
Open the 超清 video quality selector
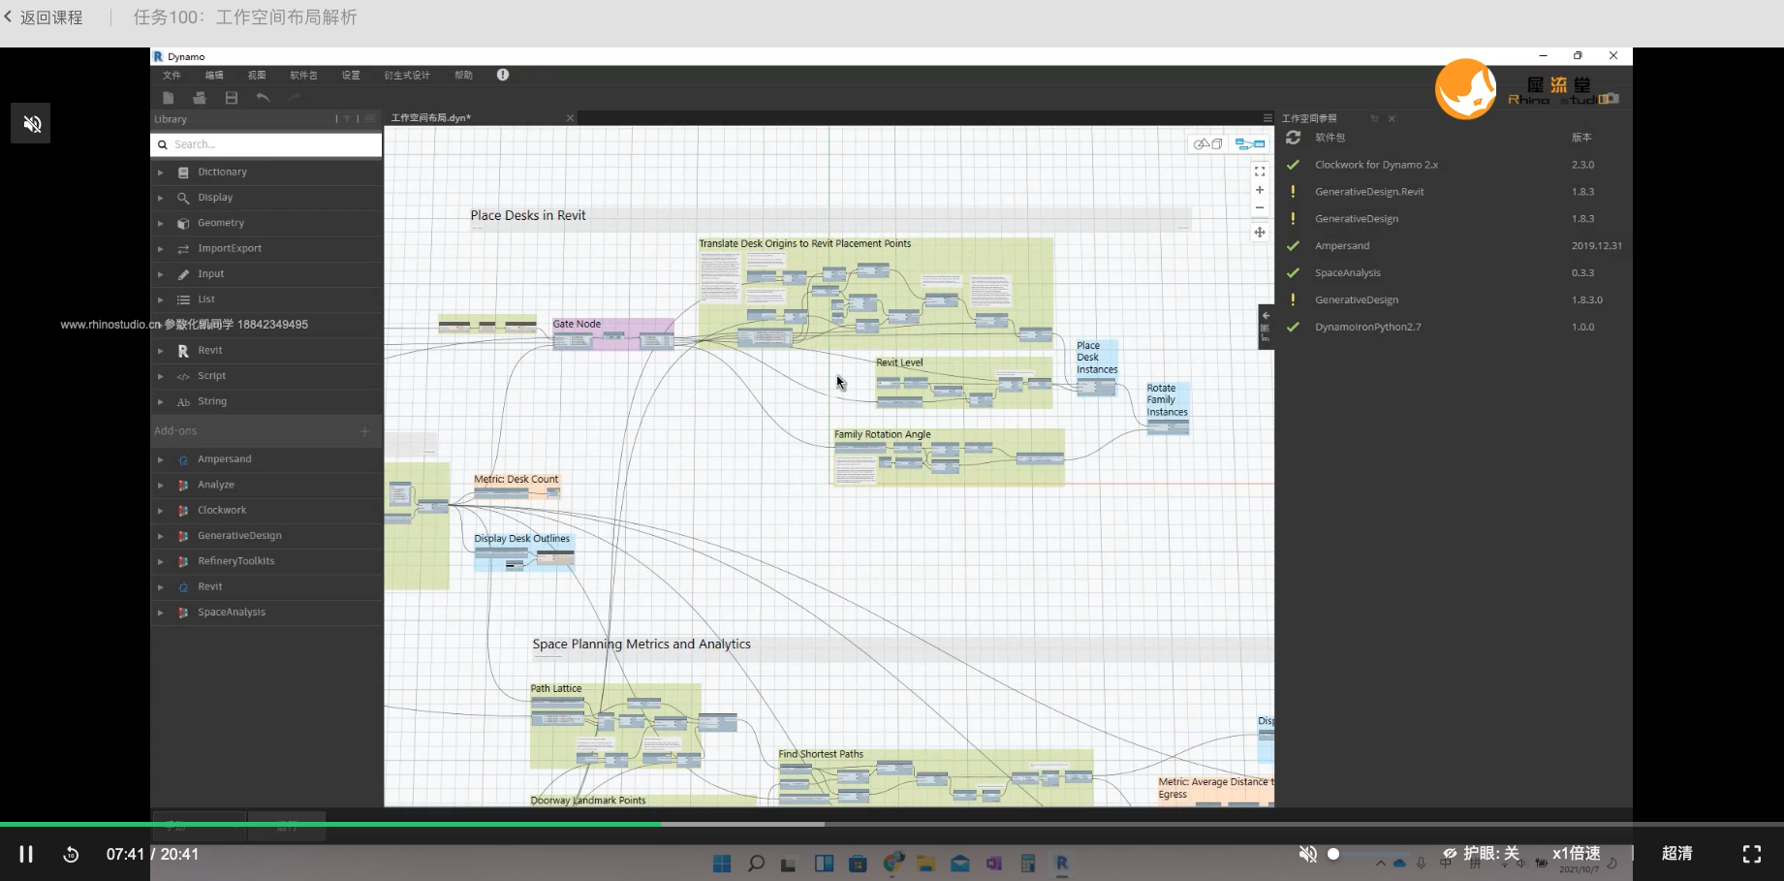pyautogui.click(x=1677, y=854)
